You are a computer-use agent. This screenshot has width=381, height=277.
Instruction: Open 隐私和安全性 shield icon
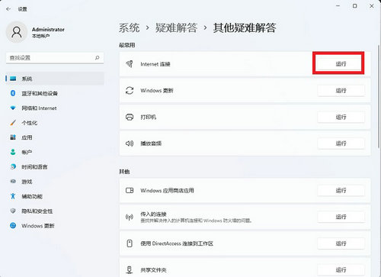[x=13, y=211]
